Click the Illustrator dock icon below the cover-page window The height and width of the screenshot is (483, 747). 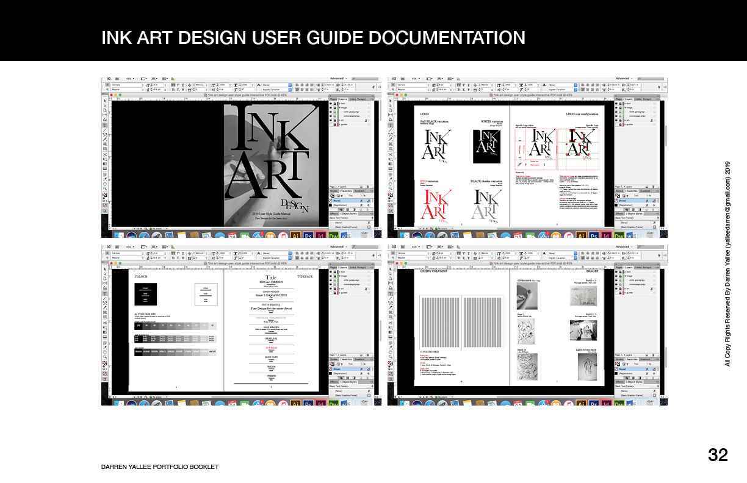pyautogui.click(x=295, y=235)
